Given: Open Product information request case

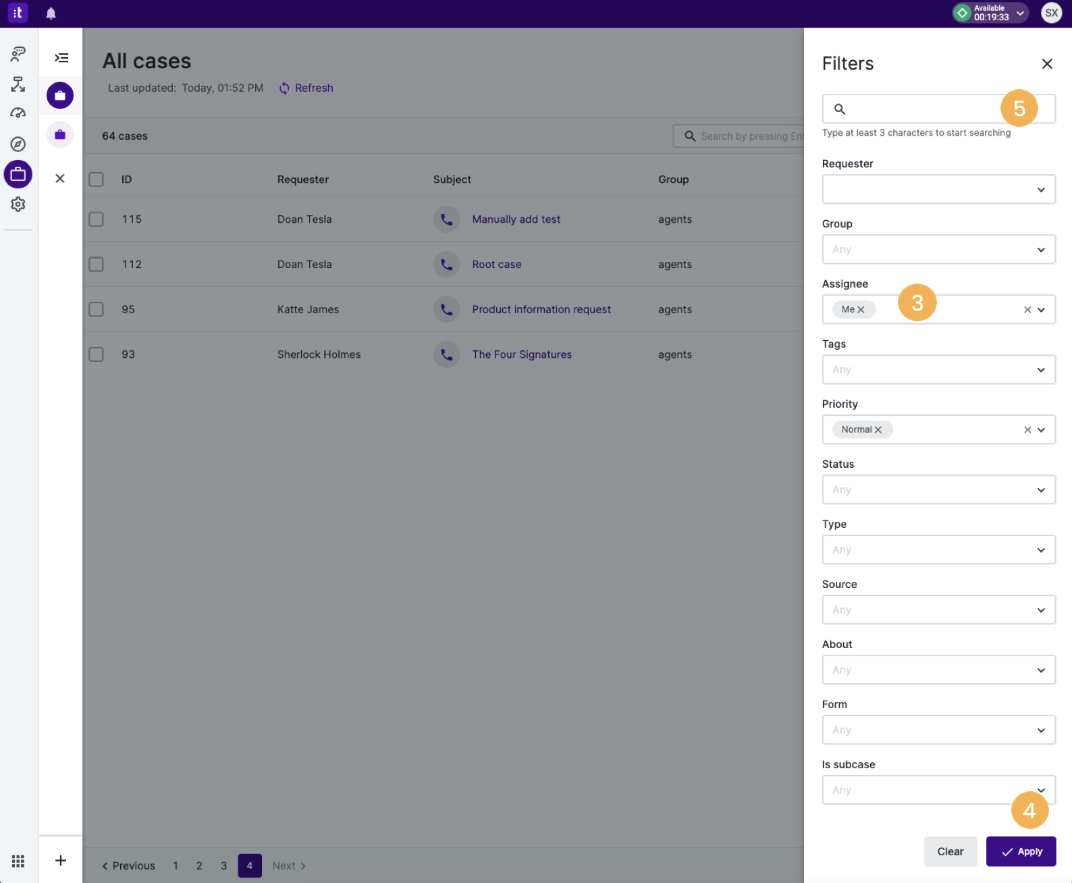Looking at the screenshot, I should (541, 309).
